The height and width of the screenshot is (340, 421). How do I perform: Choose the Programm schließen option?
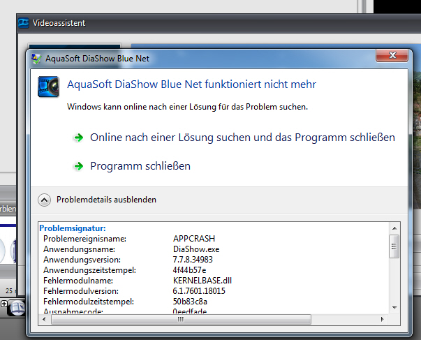pyautogui.click(x=140, y=166)
